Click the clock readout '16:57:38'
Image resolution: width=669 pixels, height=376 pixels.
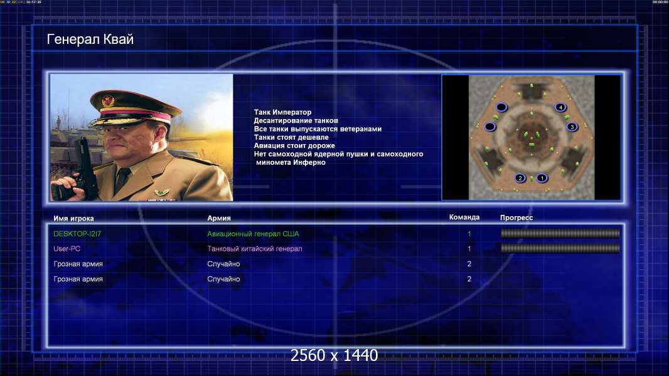(x=34, y=2)
